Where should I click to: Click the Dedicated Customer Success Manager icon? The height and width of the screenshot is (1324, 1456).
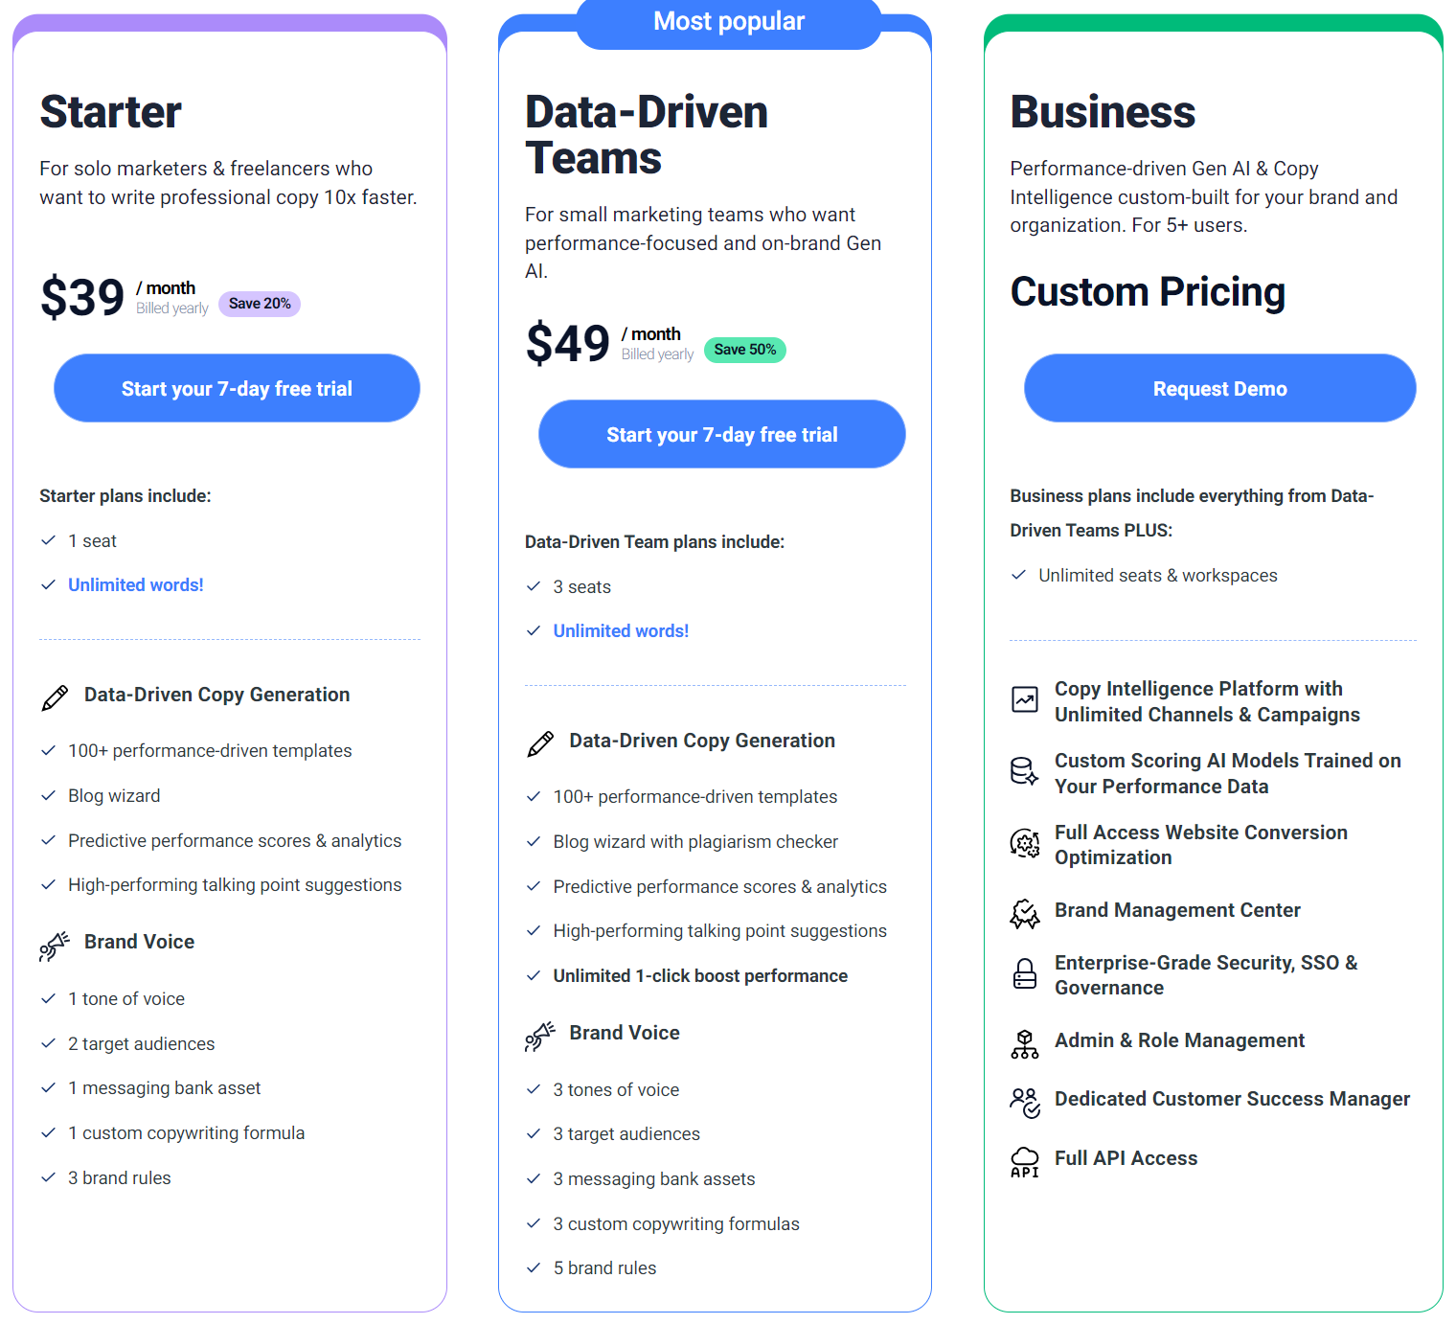click(x=1025, y=1103)
